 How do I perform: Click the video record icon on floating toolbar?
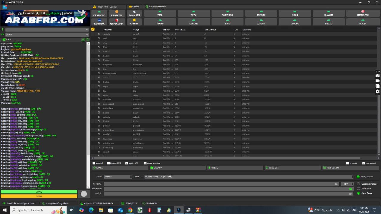(377, 81)
